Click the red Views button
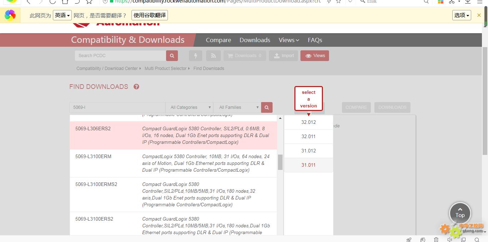 (315, 56)
